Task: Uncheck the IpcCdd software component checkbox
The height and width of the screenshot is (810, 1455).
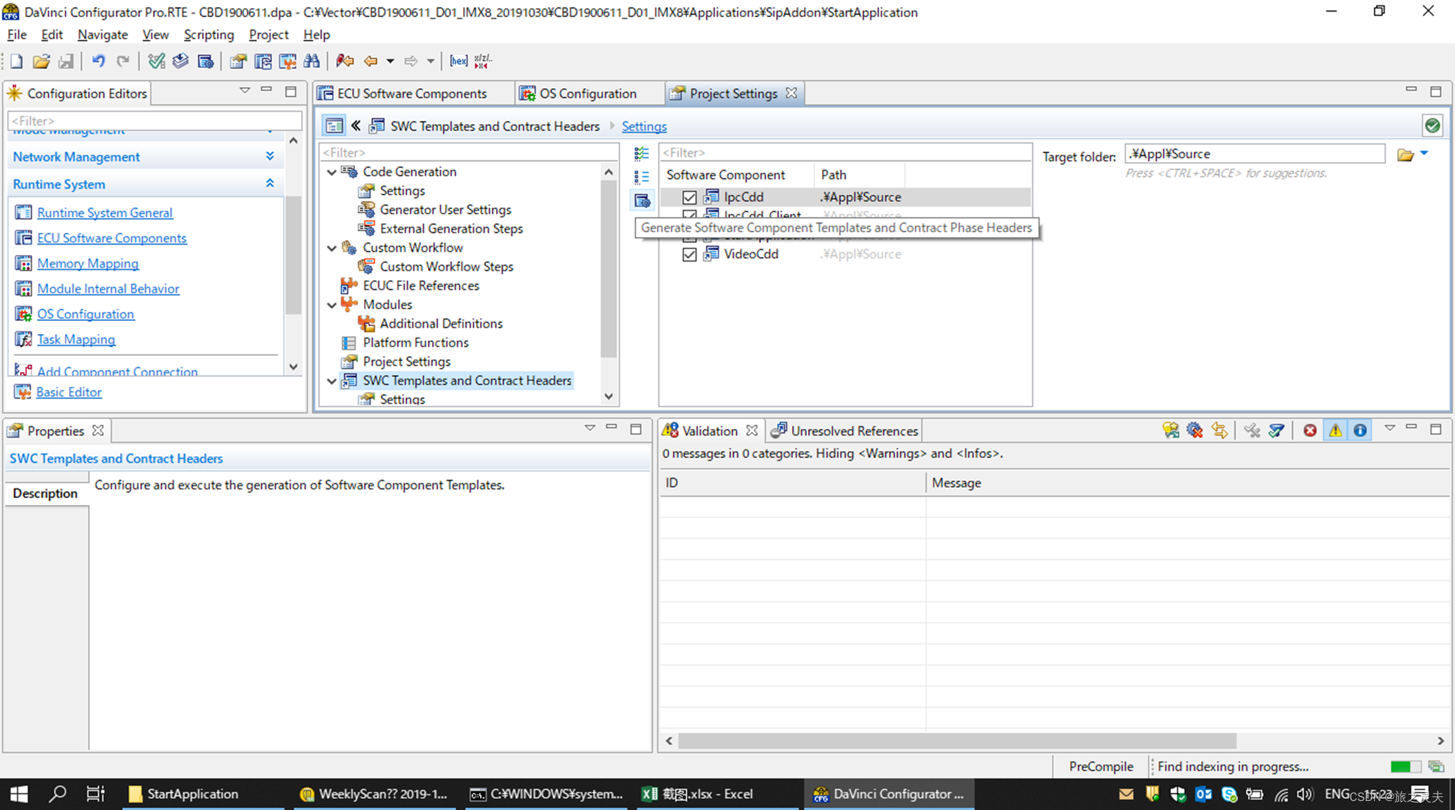Action: pos(689,197)
